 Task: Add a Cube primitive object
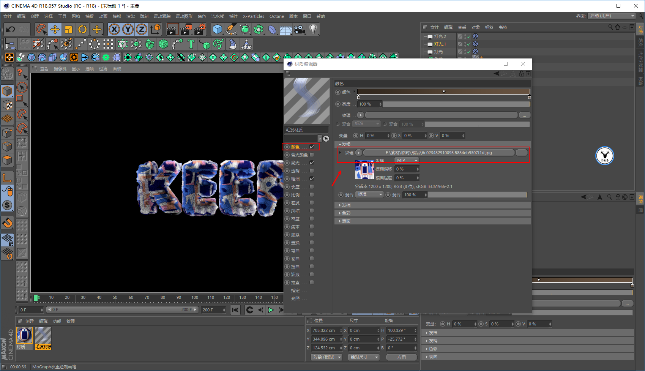pyautogui.click(x=217, y=29)
